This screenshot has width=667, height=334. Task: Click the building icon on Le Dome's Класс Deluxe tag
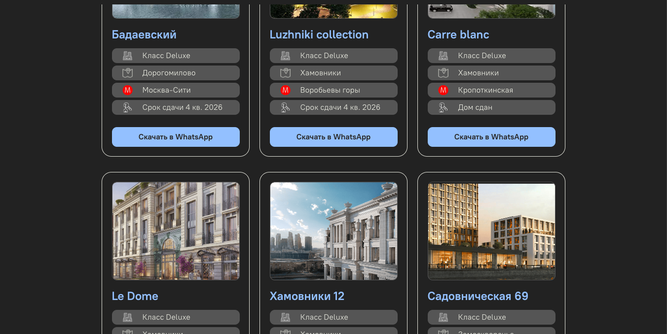point(128,317)
